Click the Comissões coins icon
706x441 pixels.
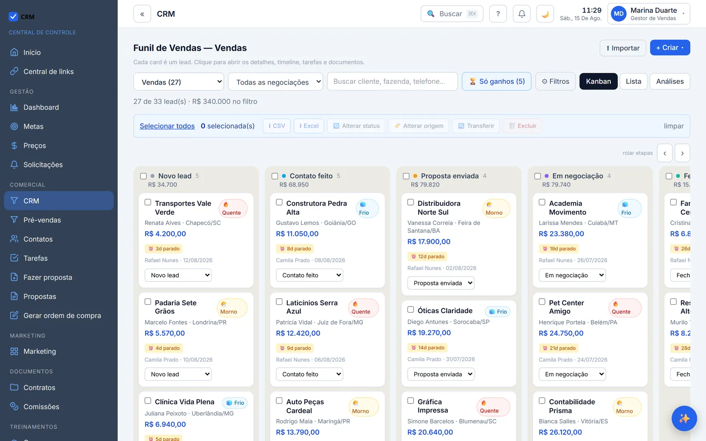click(14, 406)
